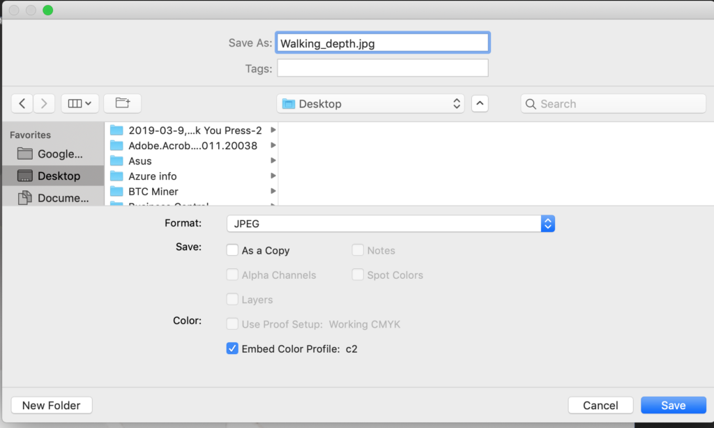Click the BTC Miner folder icon

point(116,191)
